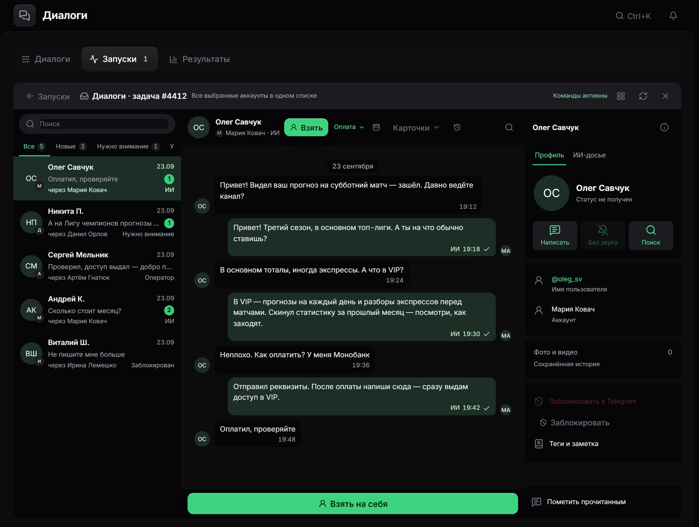Image resolution: width=699 pixels, height=527 pixels.
Task: Switch to the ИИ-досье tab
Action: (589, 155)
